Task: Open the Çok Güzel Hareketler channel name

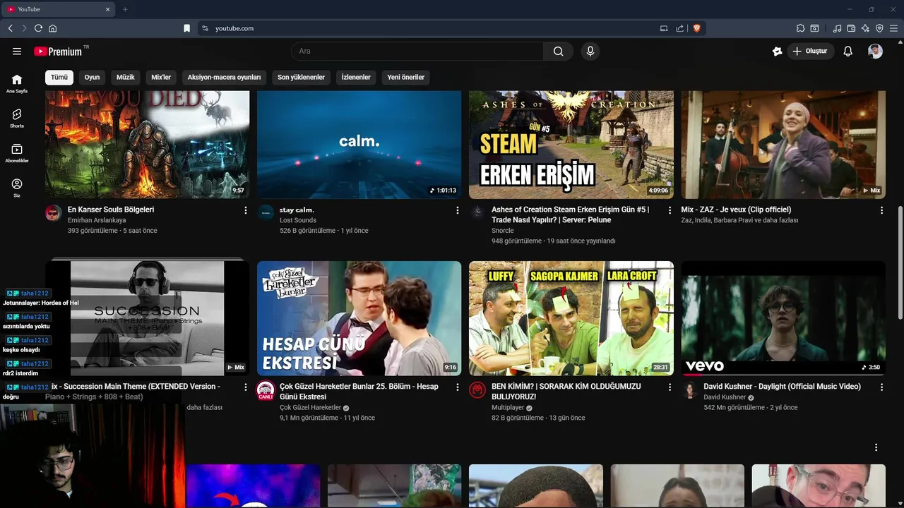Action: click(x=310, y=408)
